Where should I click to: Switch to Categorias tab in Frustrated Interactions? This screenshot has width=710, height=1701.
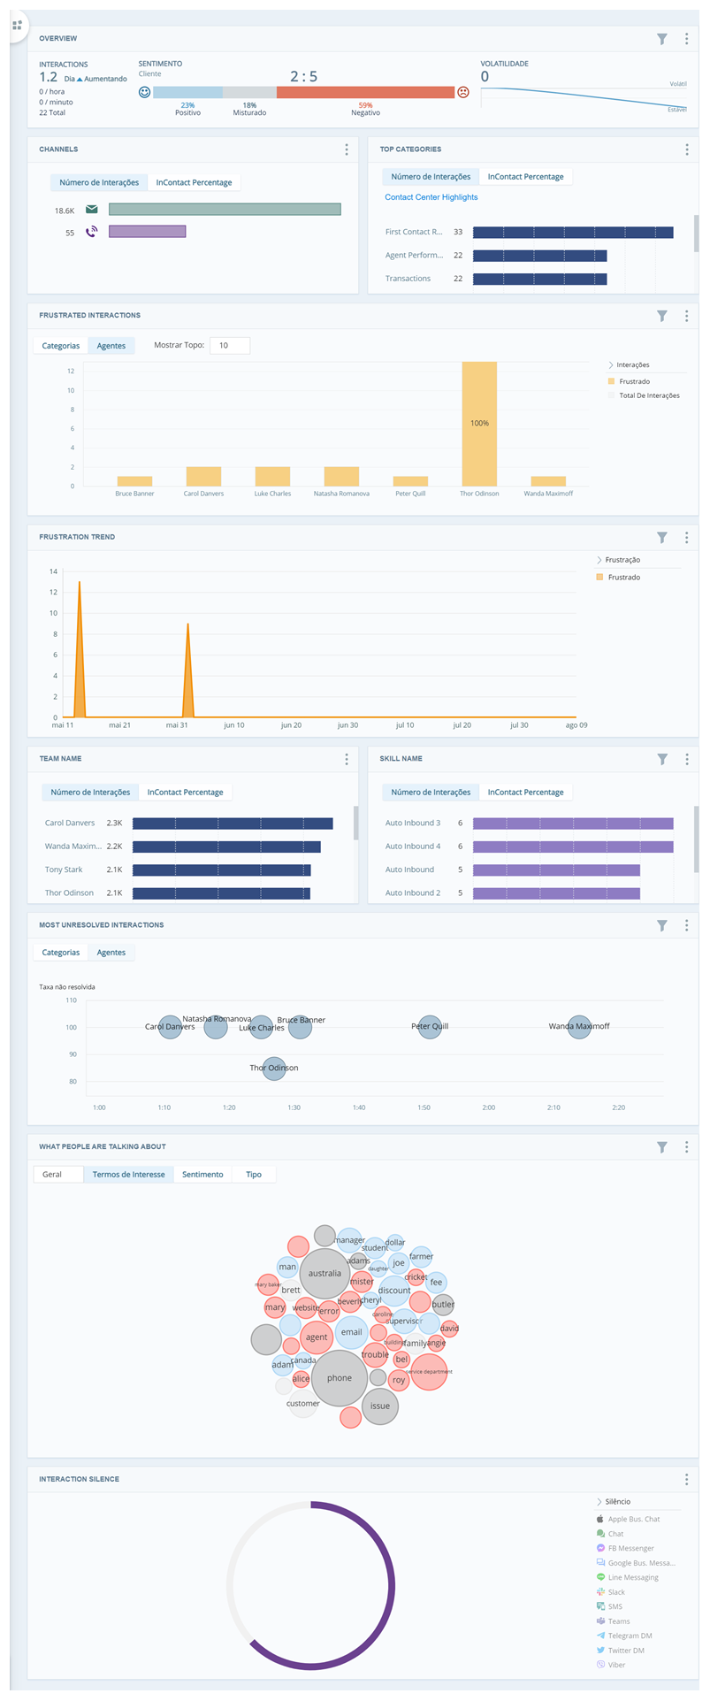pos(61,346)
